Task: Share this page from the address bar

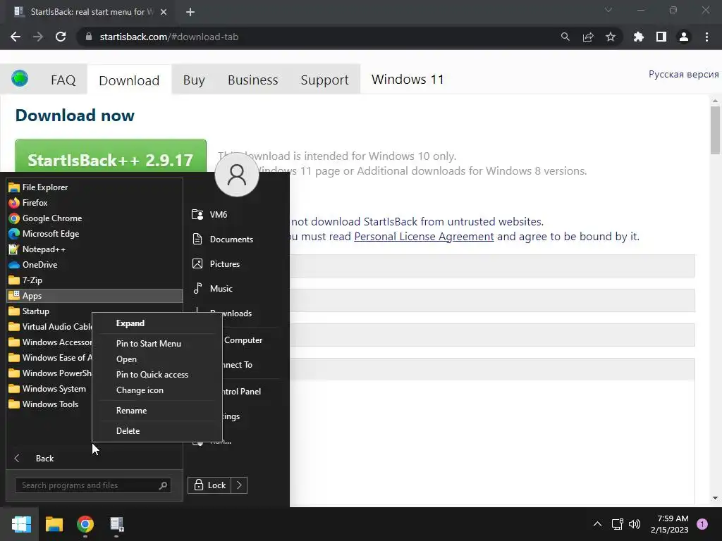Action: pyautogui.click(x=588, y=37)
